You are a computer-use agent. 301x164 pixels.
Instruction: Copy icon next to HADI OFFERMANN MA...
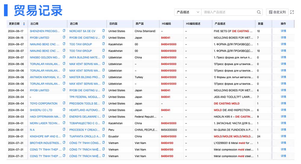point(64,116)
